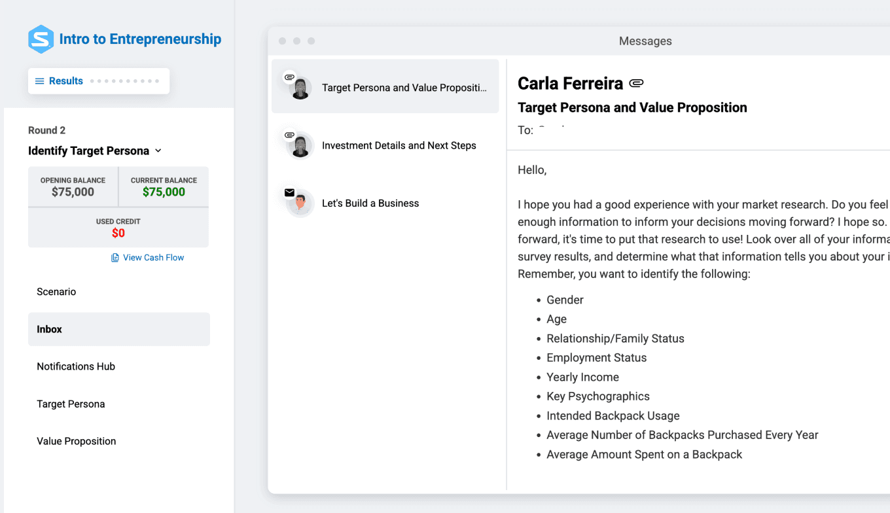Open the Investment Details and Next Steps message
This screenshot has width=890, height=513.
(x=399, y=145)
